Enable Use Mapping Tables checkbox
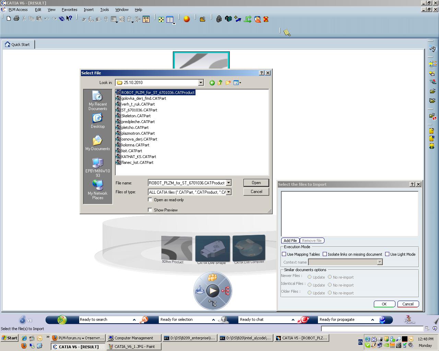Screen dimensions: 439x351 [x=284, y=254]
